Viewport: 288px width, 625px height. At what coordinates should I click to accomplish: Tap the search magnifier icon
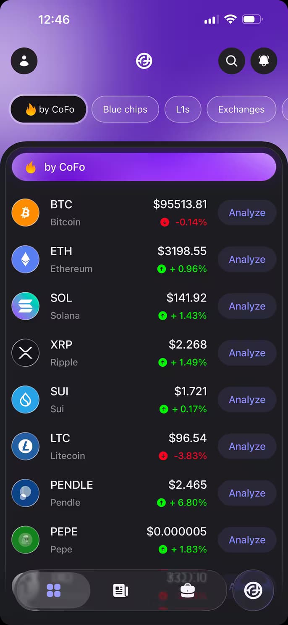click(232, 61)
